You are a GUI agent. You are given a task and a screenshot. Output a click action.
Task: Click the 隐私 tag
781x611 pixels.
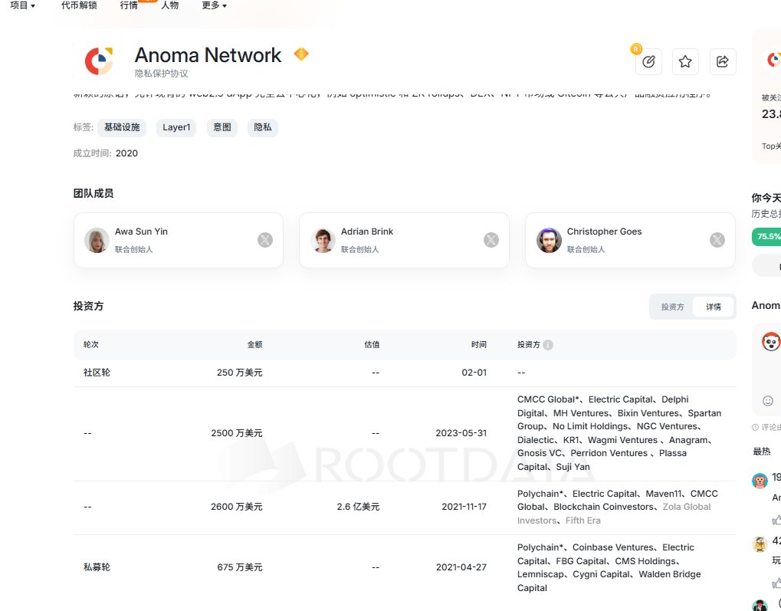click(x=262, y=127)
